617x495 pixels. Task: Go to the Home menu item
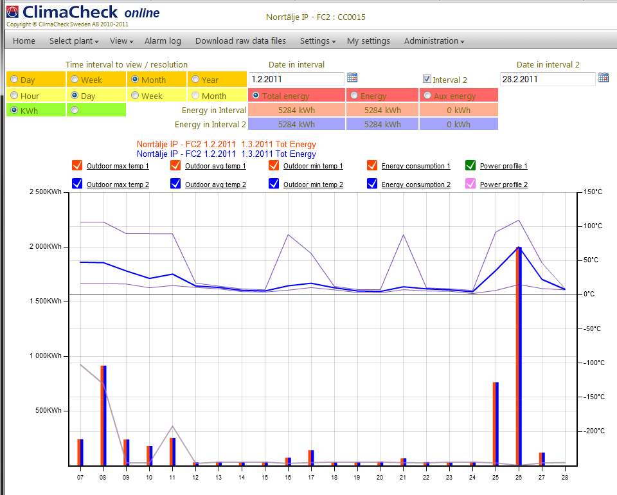[24, 41]
